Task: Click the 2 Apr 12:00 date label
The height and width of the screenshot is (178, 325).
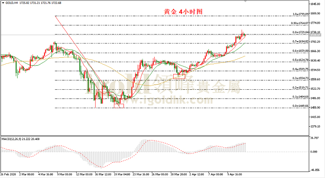Action: pos(197,174)
